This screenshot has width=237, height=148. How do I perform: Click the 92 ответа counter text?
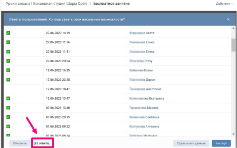pos(42,143)
